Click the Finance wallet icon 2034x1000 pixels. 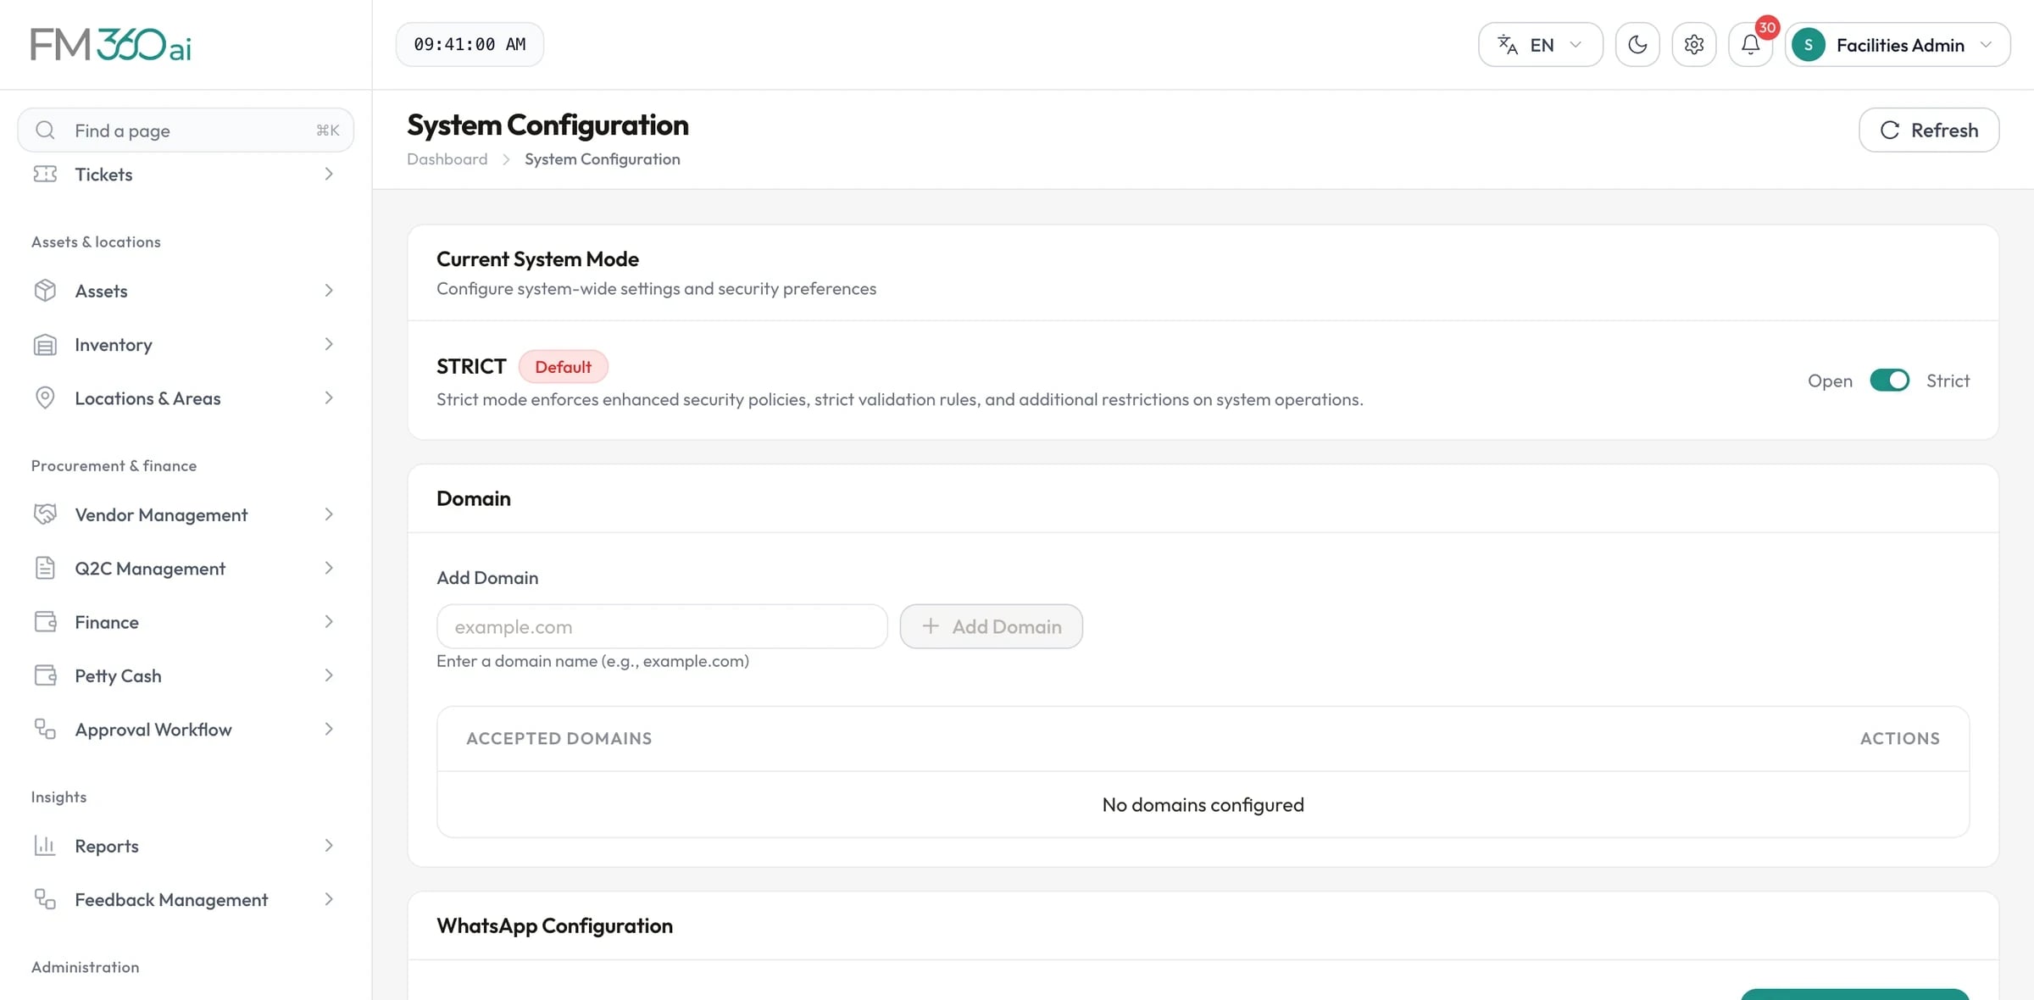[45, 622]
